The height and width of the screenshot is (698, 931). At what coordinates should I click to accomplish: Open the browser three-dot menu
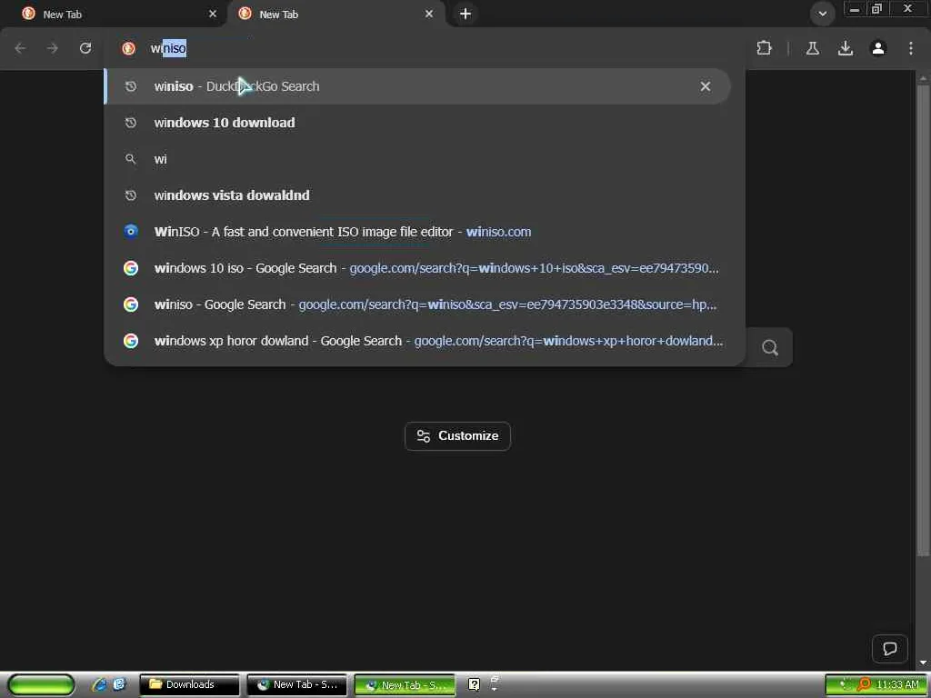[911, 48]
